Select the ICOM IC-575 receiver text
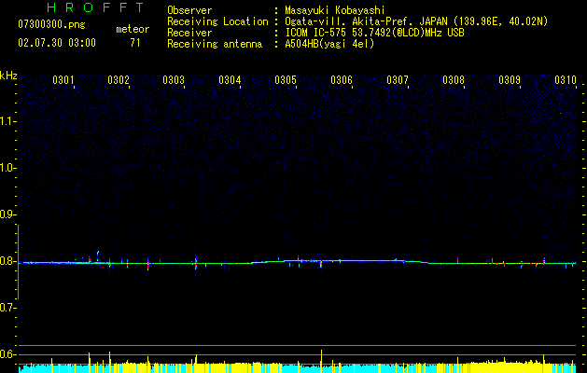 click(374, 33)
